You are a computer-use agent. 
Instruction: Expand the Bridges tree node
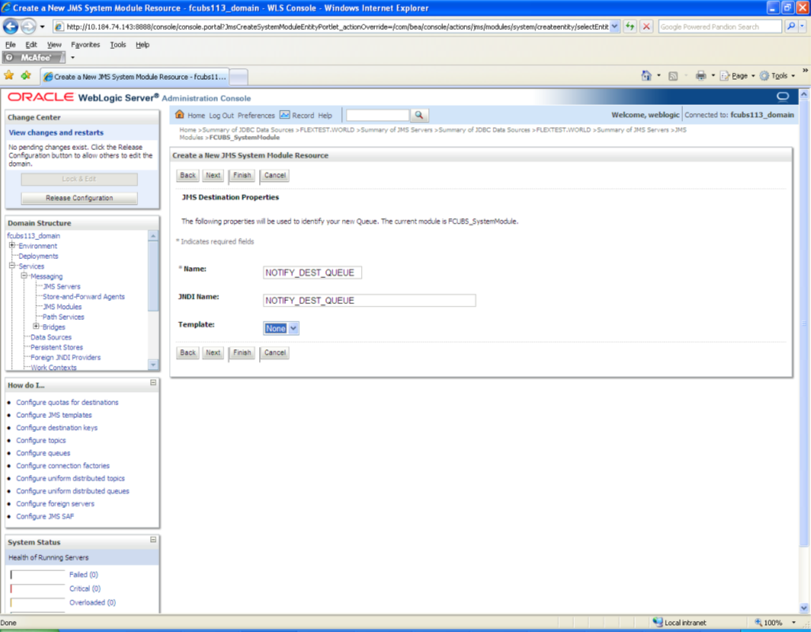[x=36, y=326]
